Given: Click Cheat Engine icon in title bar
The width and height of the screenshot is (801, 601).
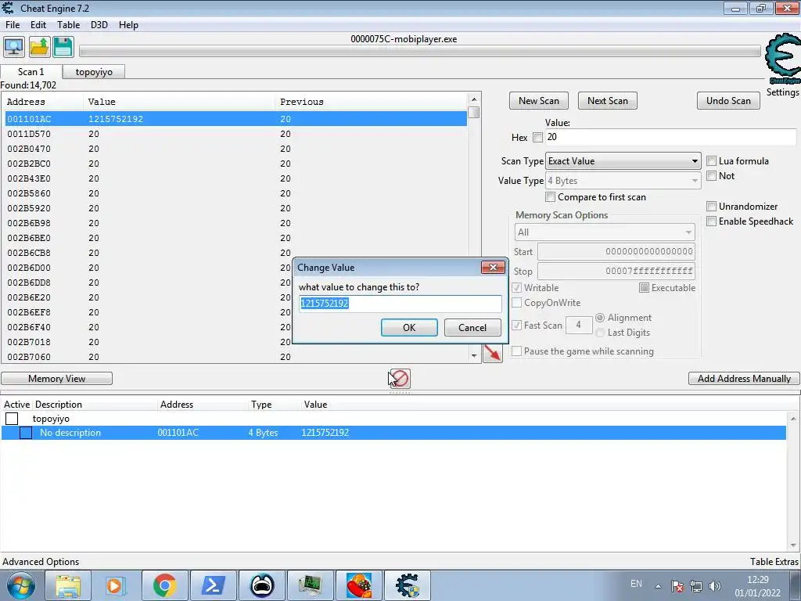Looking at the screenshot, I should [x=8, y=8].
